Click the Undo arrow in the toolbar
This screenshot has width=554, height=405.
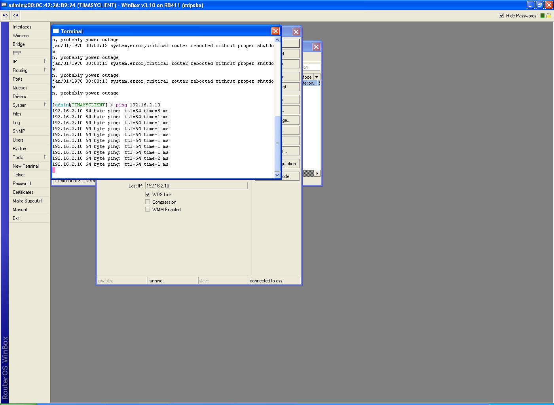5,15
